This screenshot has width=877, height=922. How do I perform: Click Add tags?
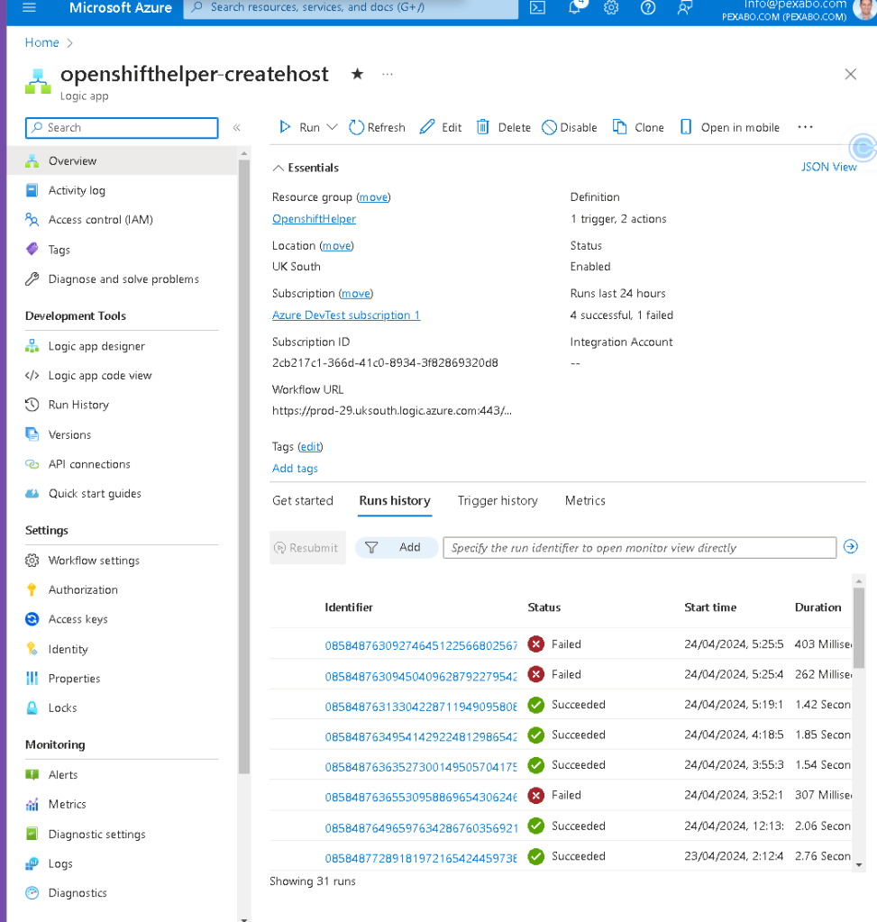(295, 469)
